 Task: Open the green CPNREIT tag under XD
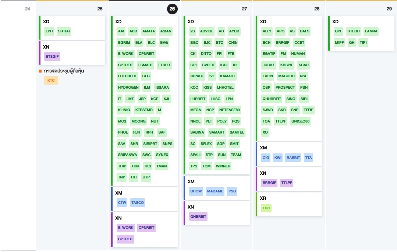146,54
